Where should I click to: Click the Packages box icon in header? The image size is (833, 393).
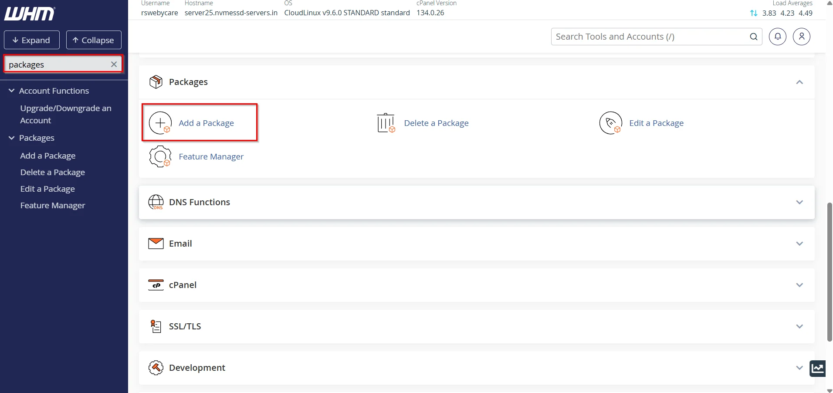156,82
